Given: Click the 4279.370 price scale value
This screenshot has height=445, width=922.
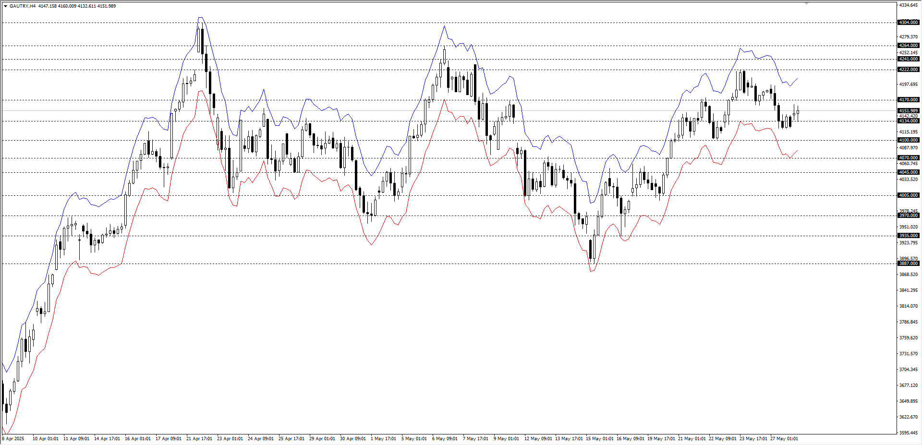Looking at the screenshot, I should 908,37.
